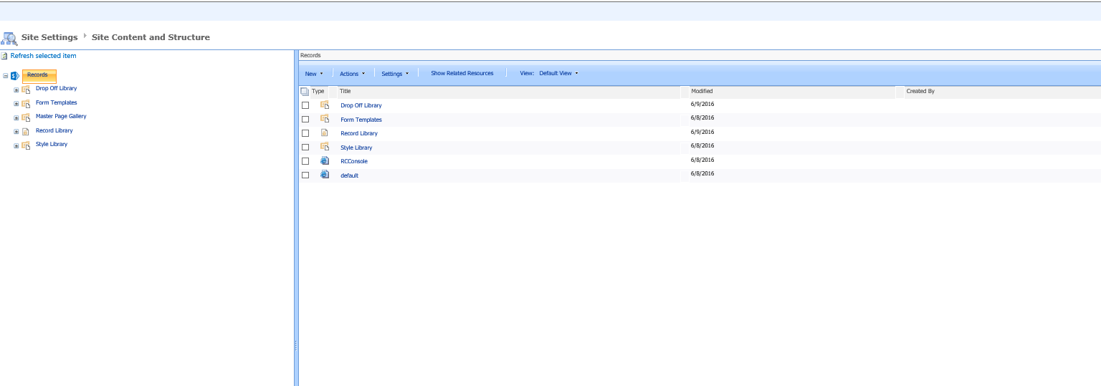The image size is (1101, 386).
Task: Open the New dropdown menu
Action: (x=314, y=74)
